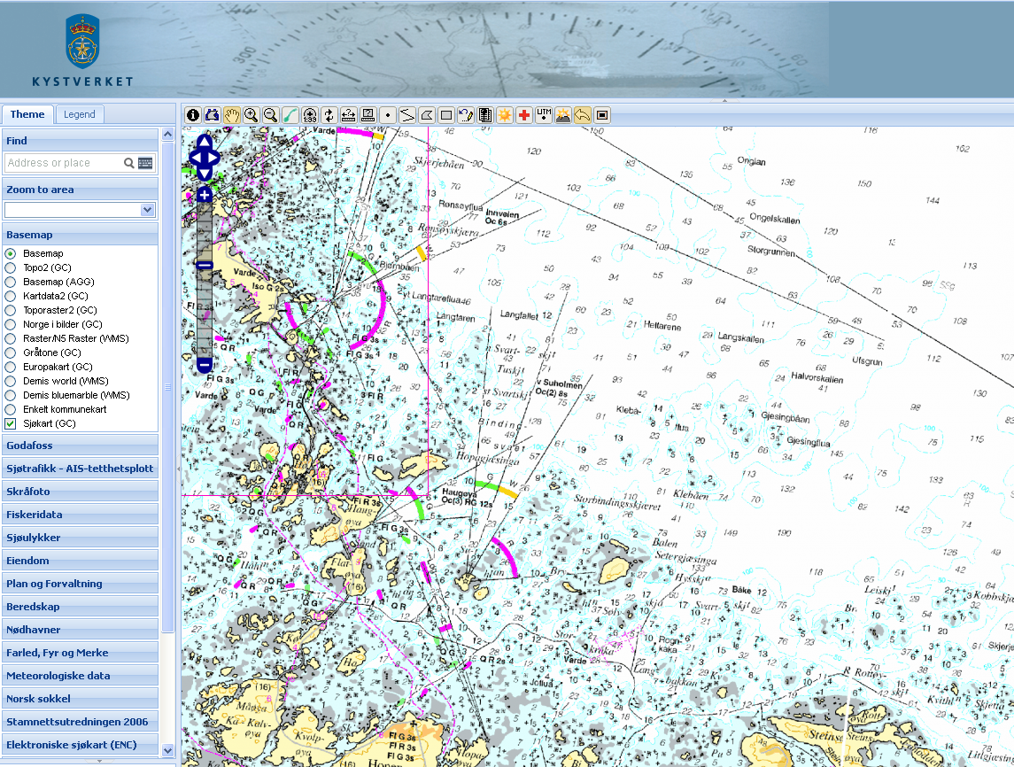Select the draw rectangle tool
Viewport: 1014px width, 767px height.
(x=445, y=115)
